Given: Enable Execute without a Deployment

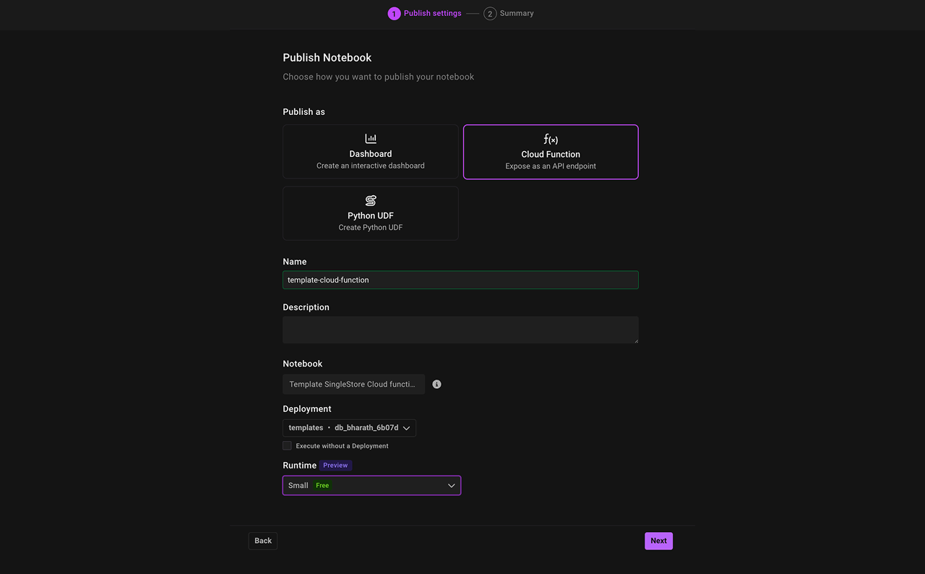Looking at the screenshot, I should pyautogui.click(x=287, y=445).
